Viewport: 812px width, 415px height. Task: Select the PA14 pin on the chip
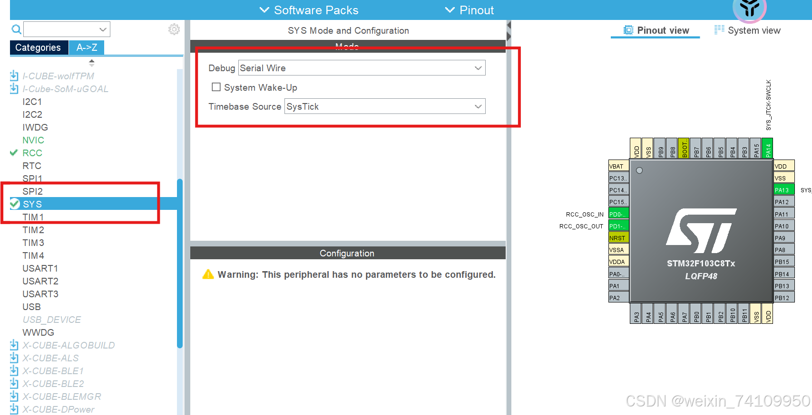[x=767, y=148]
